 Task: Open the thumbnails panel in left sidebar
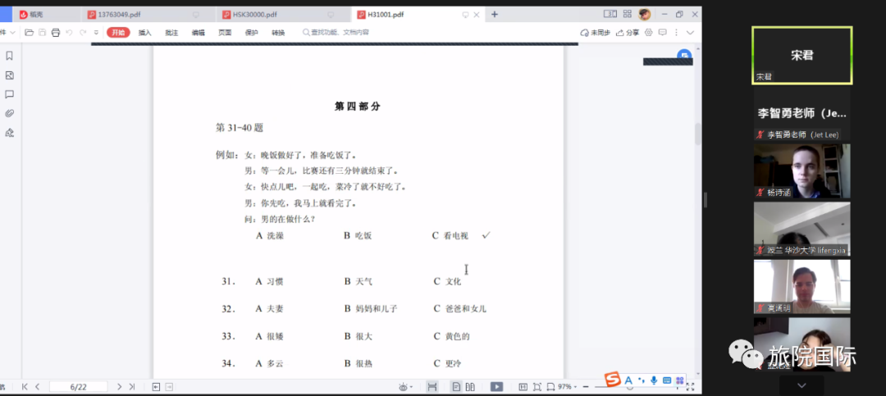pos(9,75)
